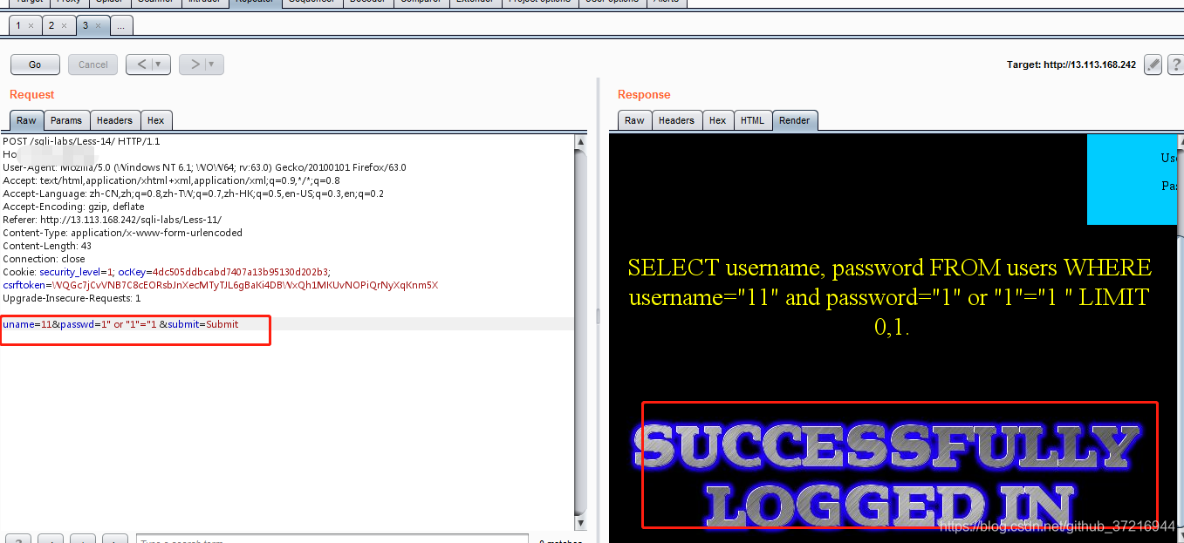Screen dimensions: 1184x543
Task: Open help via the question mark icon
Action: click(1174, 64)
